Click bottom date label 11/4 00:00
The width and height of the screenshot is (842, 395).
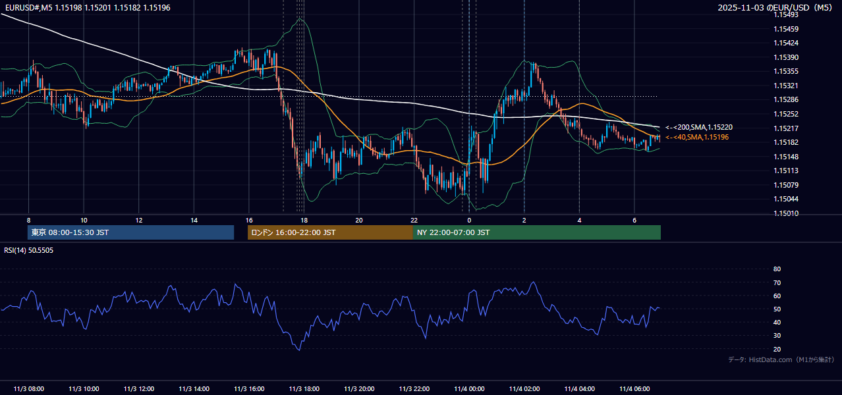click(x=469, y=389)
